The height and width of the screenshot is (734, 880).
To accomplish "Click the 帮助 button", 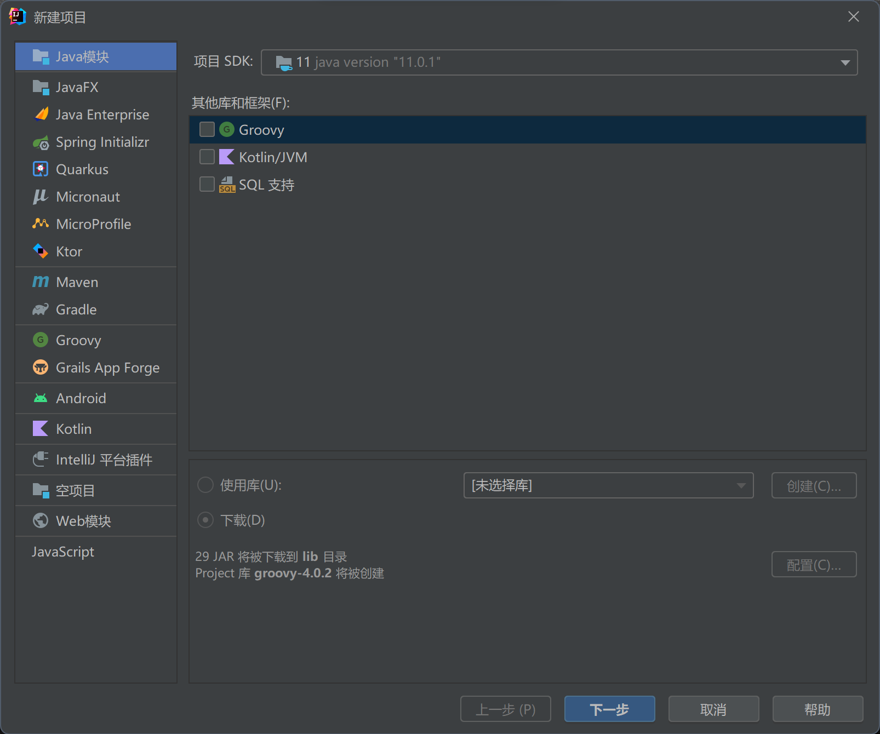I will 818,709.
